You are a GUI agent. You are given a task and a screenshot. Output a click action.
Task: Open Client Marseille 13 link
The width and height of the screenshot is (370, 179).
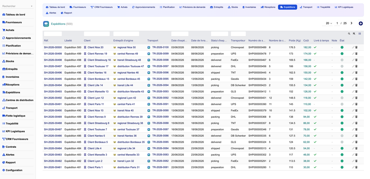click(98, 91)
